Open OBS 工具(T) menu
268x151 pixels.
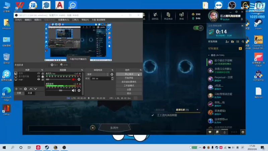(75, 20)
